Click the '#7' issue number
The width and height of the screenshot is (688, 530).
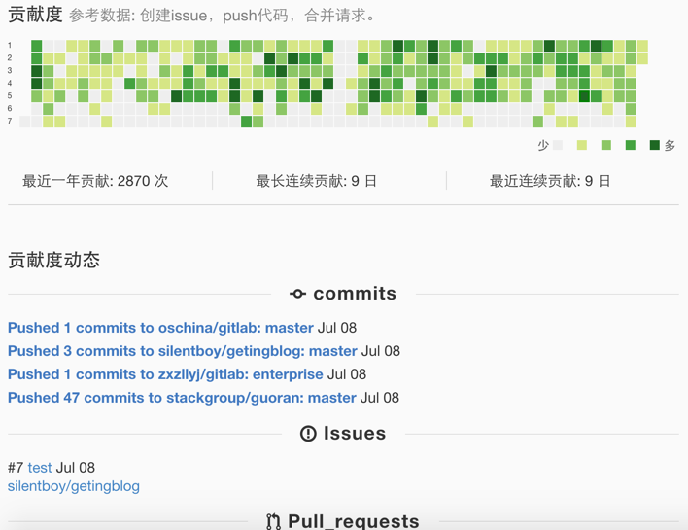coord(16,467)
